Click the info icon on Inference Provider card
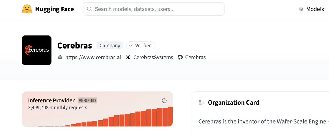 (164, 100)
